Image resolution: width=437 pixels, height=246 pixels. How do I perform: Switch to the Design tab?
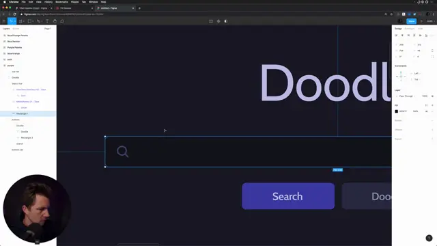(x=398, y=29)
